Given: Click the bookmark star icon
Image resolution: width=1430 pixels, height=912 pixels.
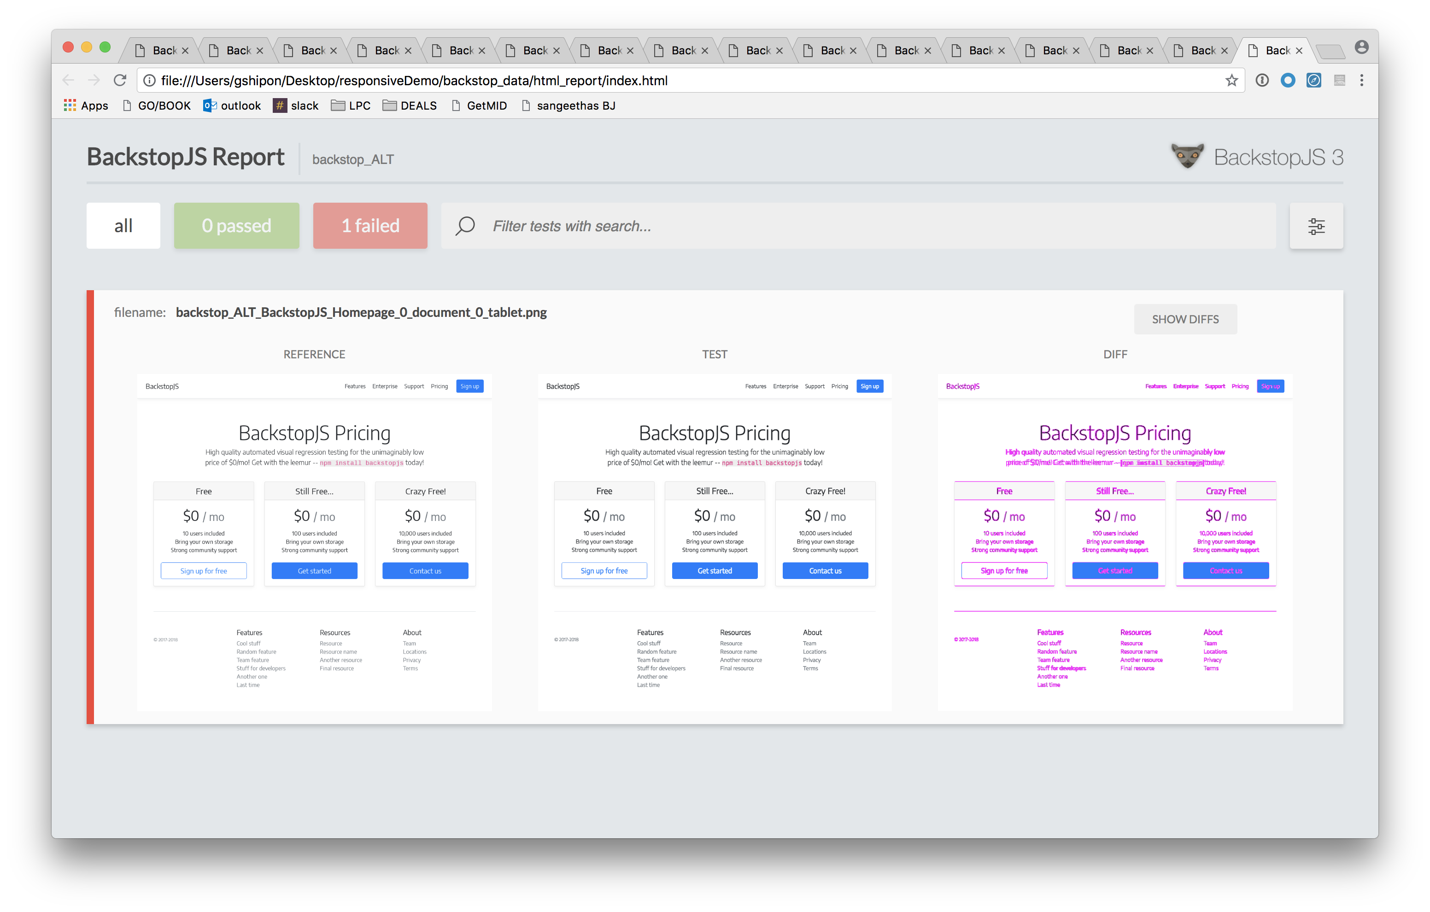Looking at the screenshot, I should tap(1231, 80).
